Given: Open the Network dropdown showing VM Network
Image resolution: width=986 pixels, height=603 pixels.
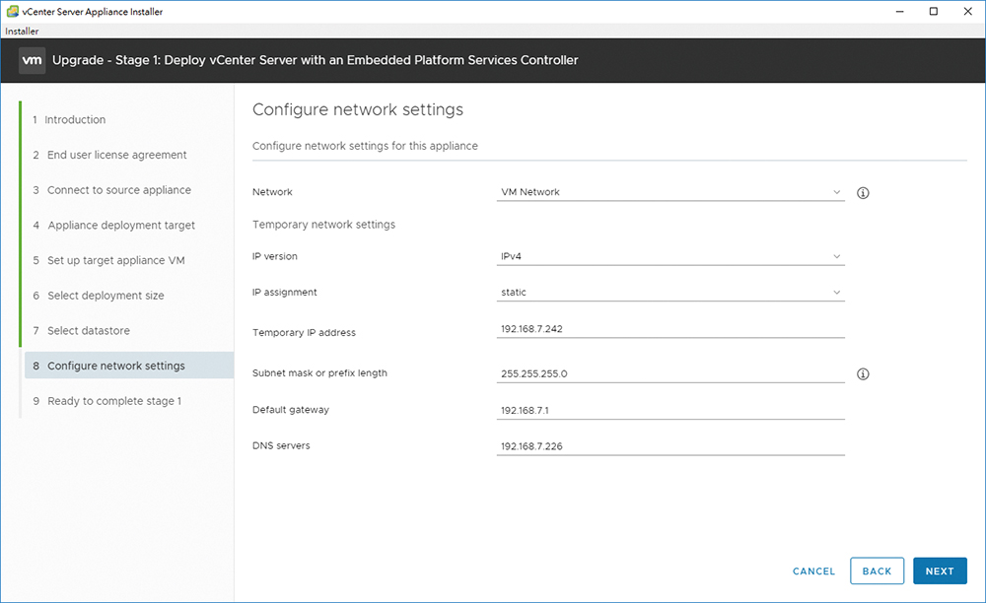Looking at the screenshot, I should click(670, 192).
